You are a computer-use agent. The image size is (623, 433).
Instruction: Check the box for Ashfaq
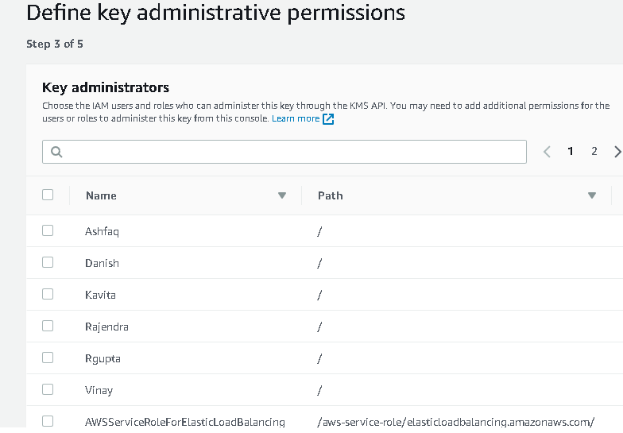(48, 230)
